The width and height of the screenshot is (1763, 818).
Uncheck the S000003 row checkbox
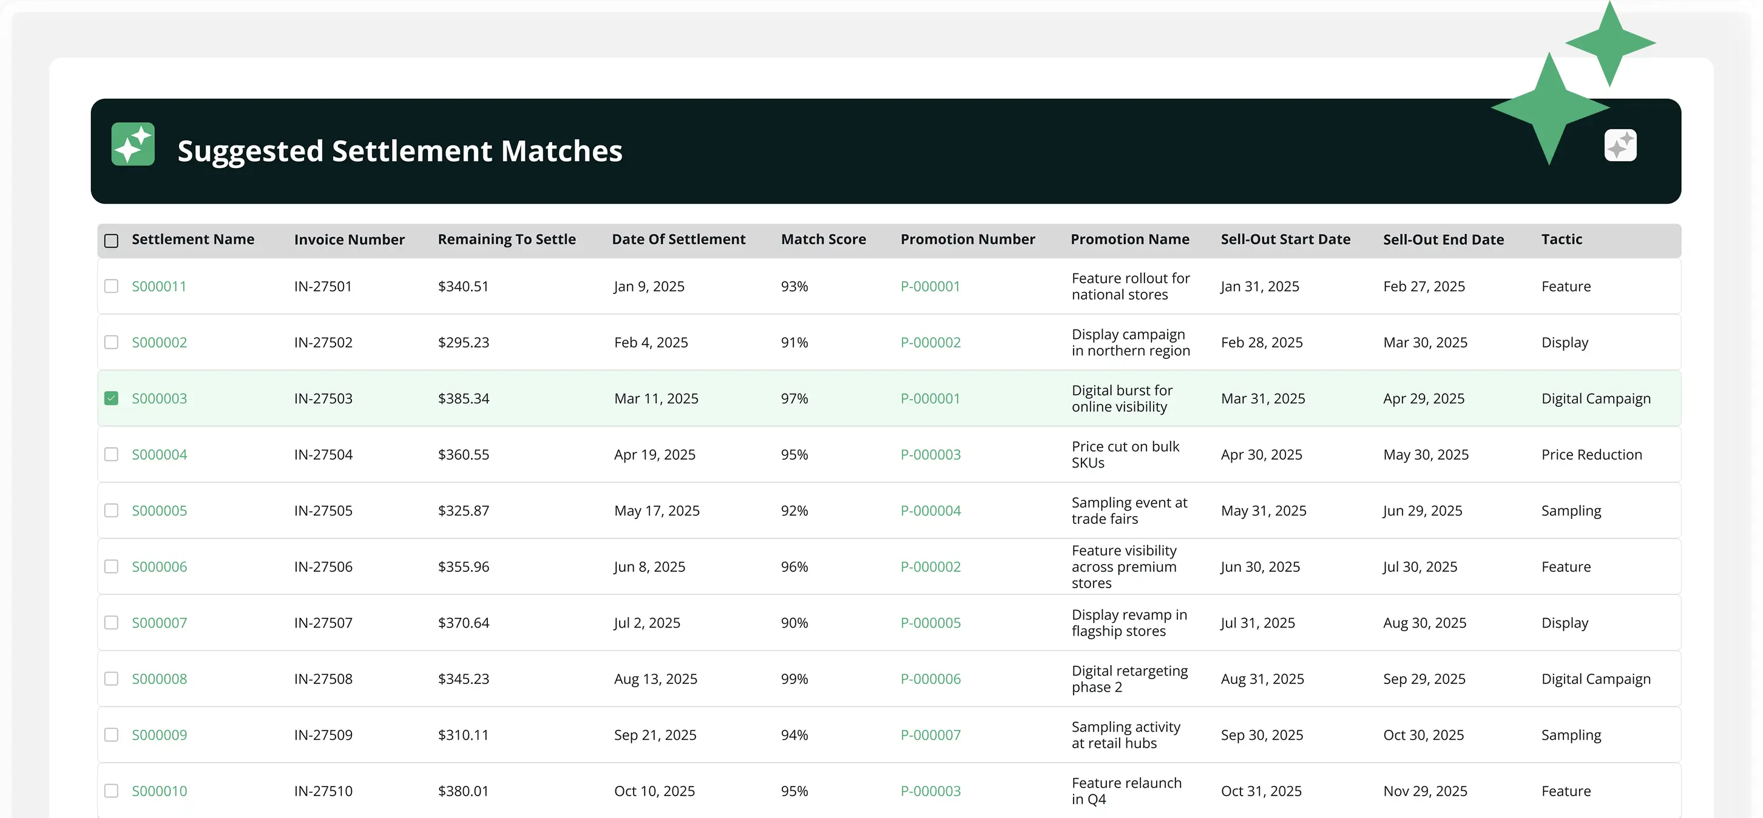[x=111, y=398]
